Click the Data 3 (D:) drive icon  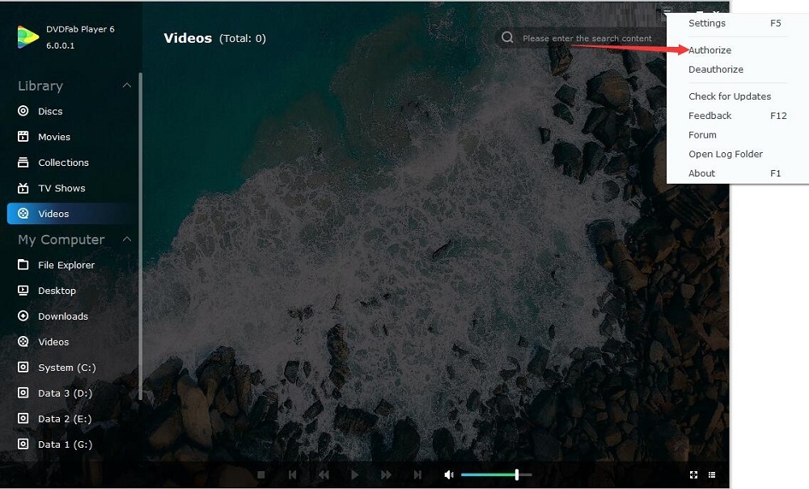tap(23, 393)
